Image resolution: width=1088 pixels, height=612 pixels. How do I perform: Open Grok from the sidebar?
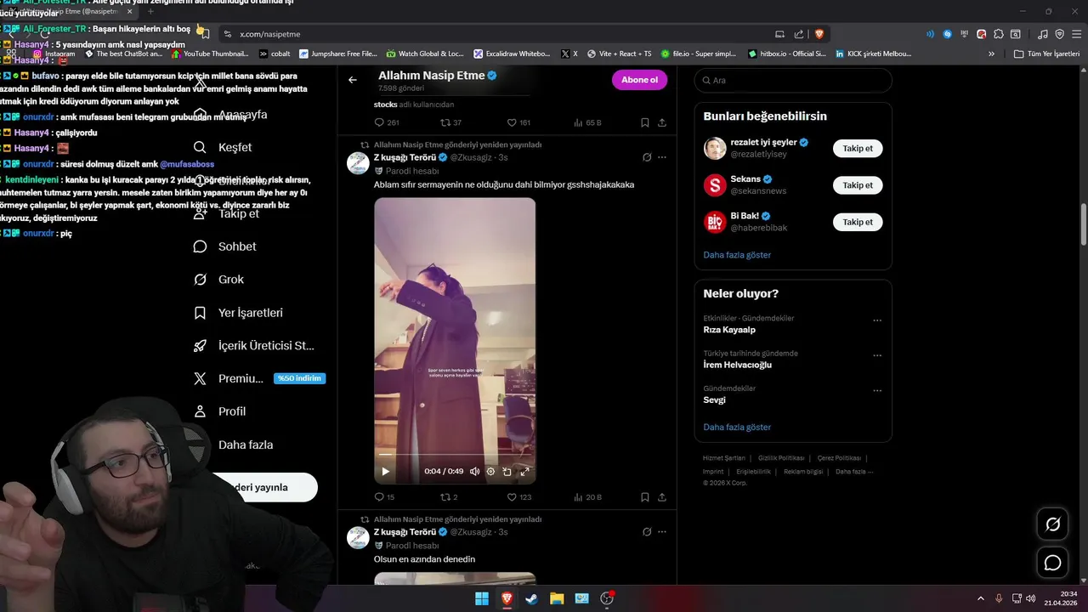(x=220, y=280)
